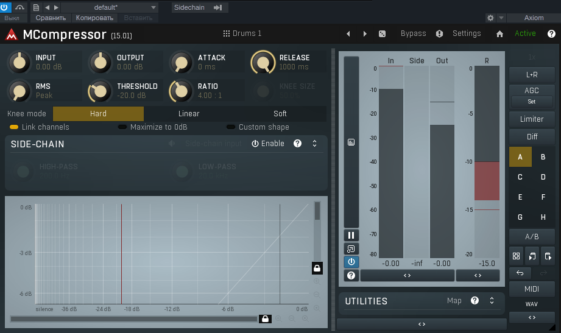Open the meter settings icon
The width and height of the screenshot is (561, 333).
coord(351,142)
